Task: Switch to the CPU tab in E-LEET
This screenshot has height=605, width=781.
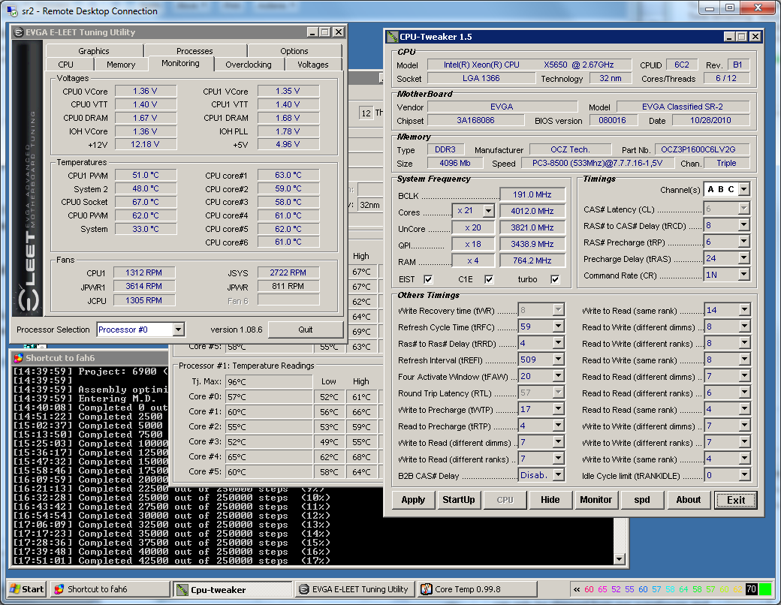Action: 66,65
